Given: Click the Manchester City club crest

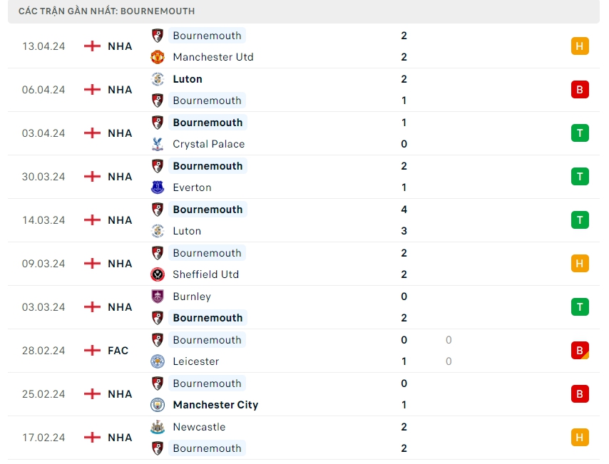Looking at the screenshot, I should pos(158,405).
